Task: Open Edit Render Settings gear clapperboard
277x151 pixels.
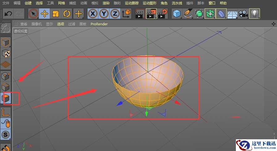Action: pos(163,14)
